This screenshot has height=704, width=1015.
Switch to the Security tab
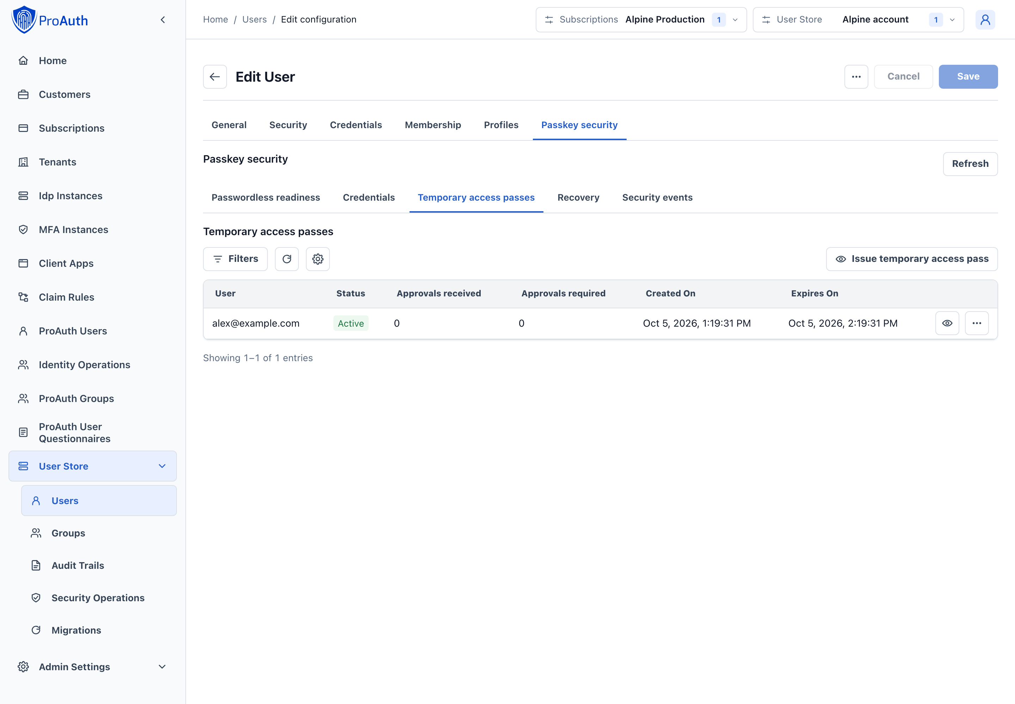pos(288,125)
